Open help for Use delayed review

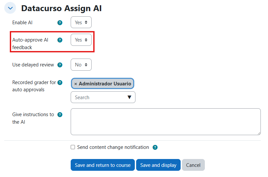click(x=60, y=65)
